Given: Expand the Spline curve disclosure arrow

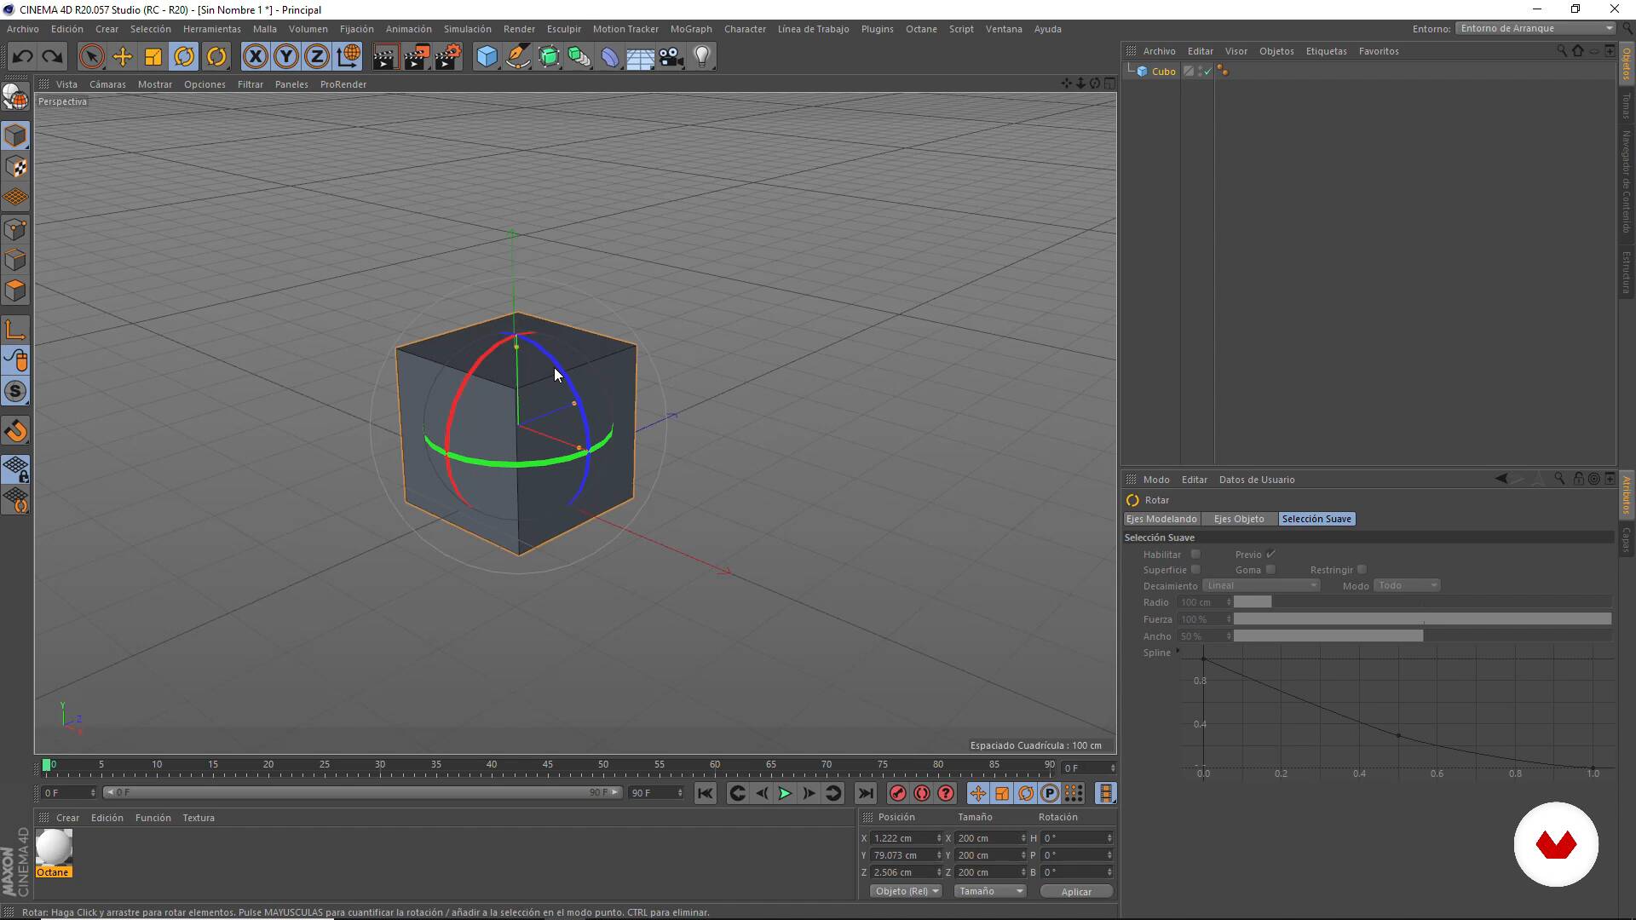Looking at the screenshot, I should [1178, 652].
